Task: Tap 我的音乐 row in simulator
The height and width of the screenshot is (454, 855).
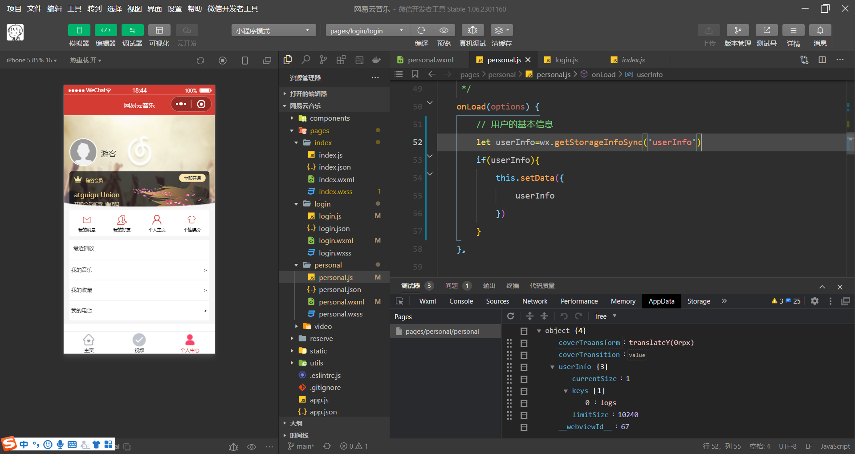Action: pyautogui.click(x=139, y=270)
